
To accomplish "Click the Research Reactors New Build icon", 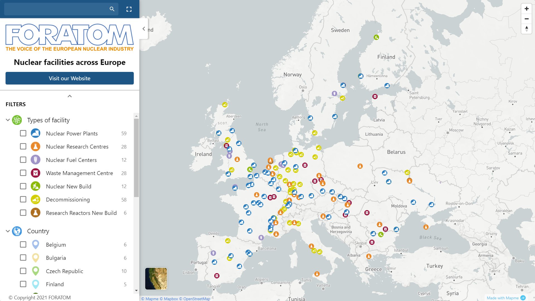I will coord(35,213).
